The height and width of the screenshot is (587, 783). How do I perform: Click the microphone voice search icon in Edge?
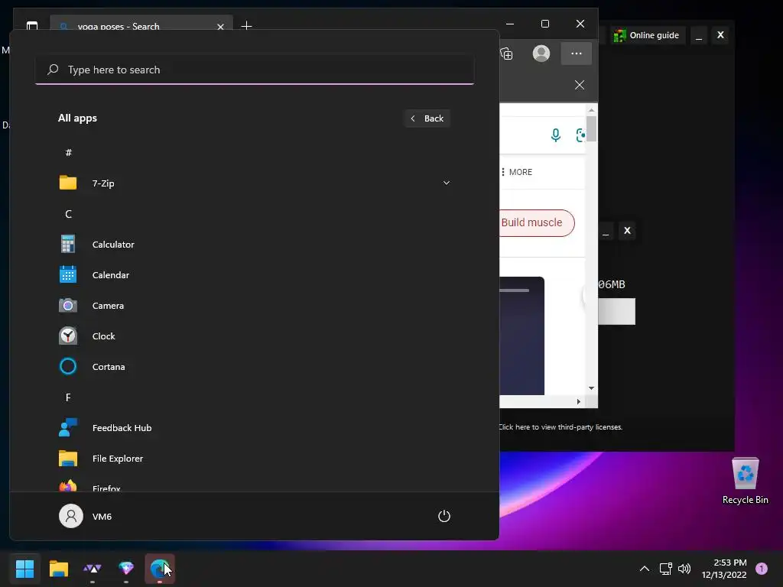click(x=556, y=135)
